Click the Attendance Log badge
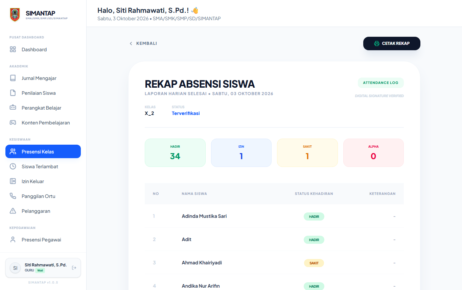This screenshot has height=290, width=462. 380,83
